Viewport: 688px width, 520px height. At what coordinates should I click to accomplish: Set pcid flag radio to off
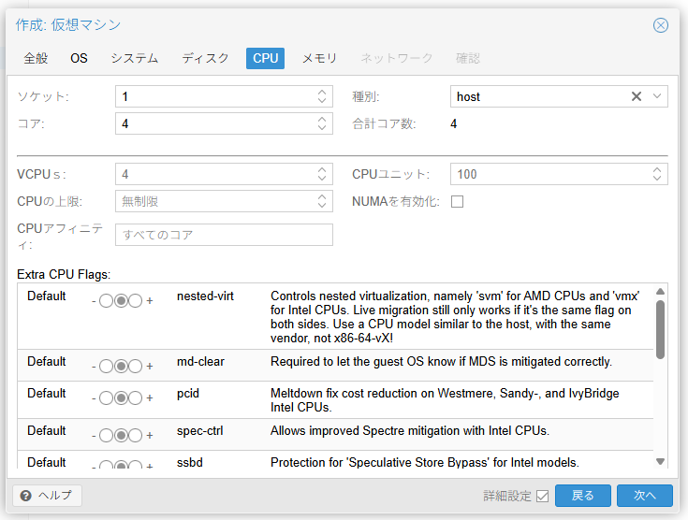106,398
